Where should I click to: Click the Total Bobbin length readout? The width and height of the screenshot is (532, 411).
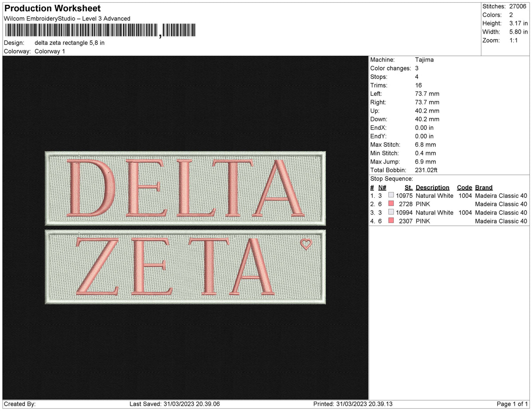click(x=426, y=170)
